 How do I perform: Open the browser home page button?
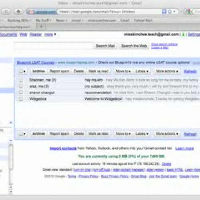18,12
